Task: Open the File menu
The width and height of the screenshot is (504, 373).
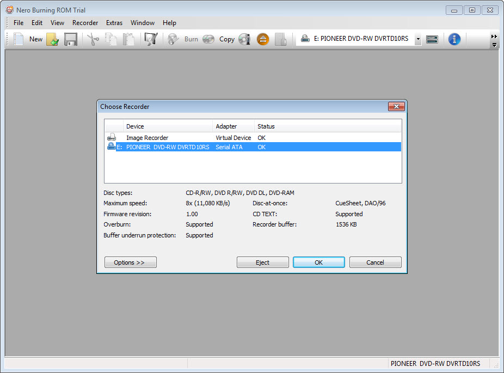Action: coord(19,23)
